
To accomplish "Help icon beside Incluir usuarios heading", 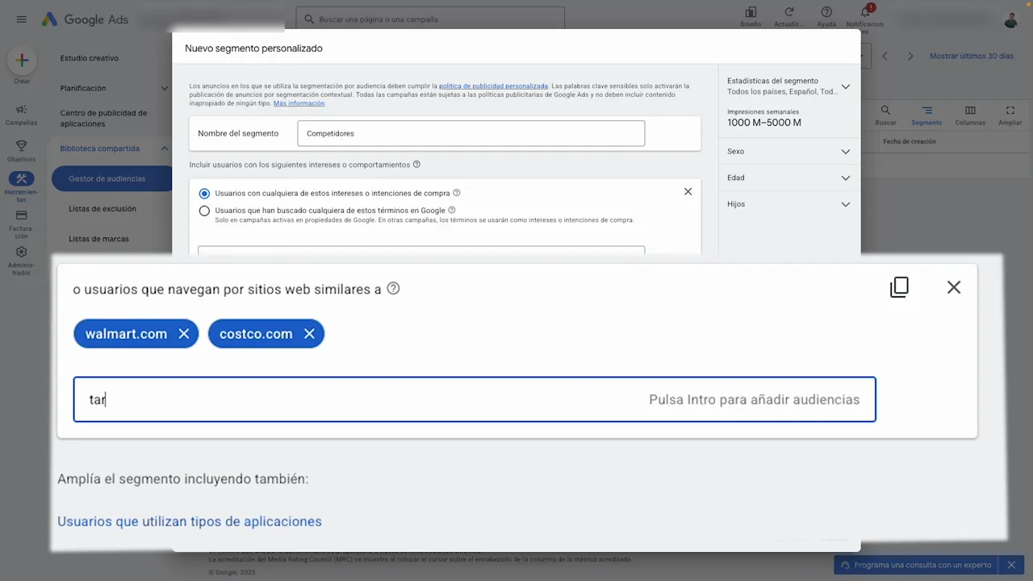I will (x=416, y=165).
